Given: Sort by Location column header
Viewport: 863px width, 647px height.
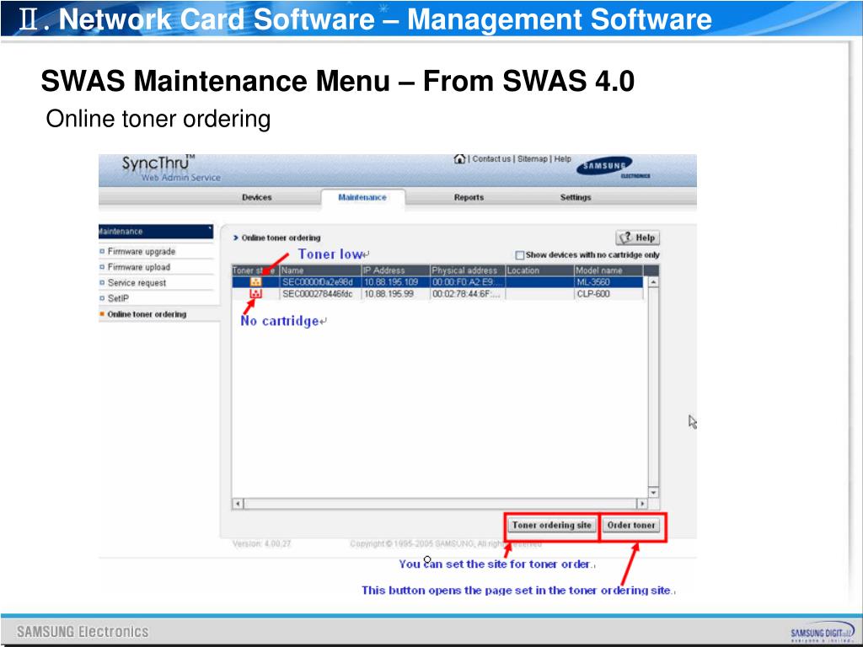Looking at the screenshot, I should pos(540,270).
